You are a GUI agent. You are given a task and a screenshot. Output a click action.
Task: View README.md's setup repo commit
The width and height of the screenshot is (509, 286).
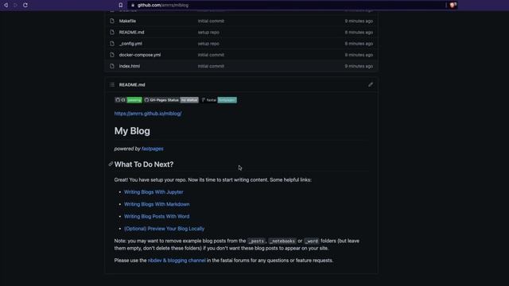(208, 33)
